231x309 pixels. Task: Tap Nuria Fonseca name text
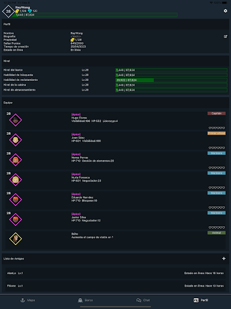click(81, 177)
